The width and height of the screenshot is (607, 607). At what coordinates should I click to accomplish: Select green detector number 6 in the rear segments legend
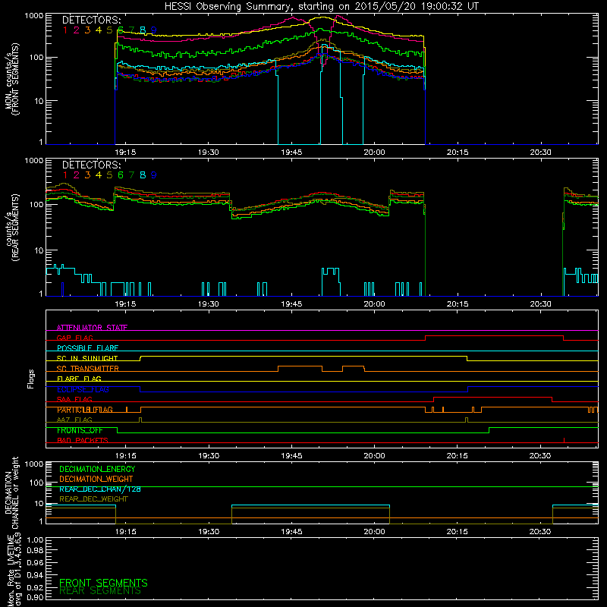(121, 175)
